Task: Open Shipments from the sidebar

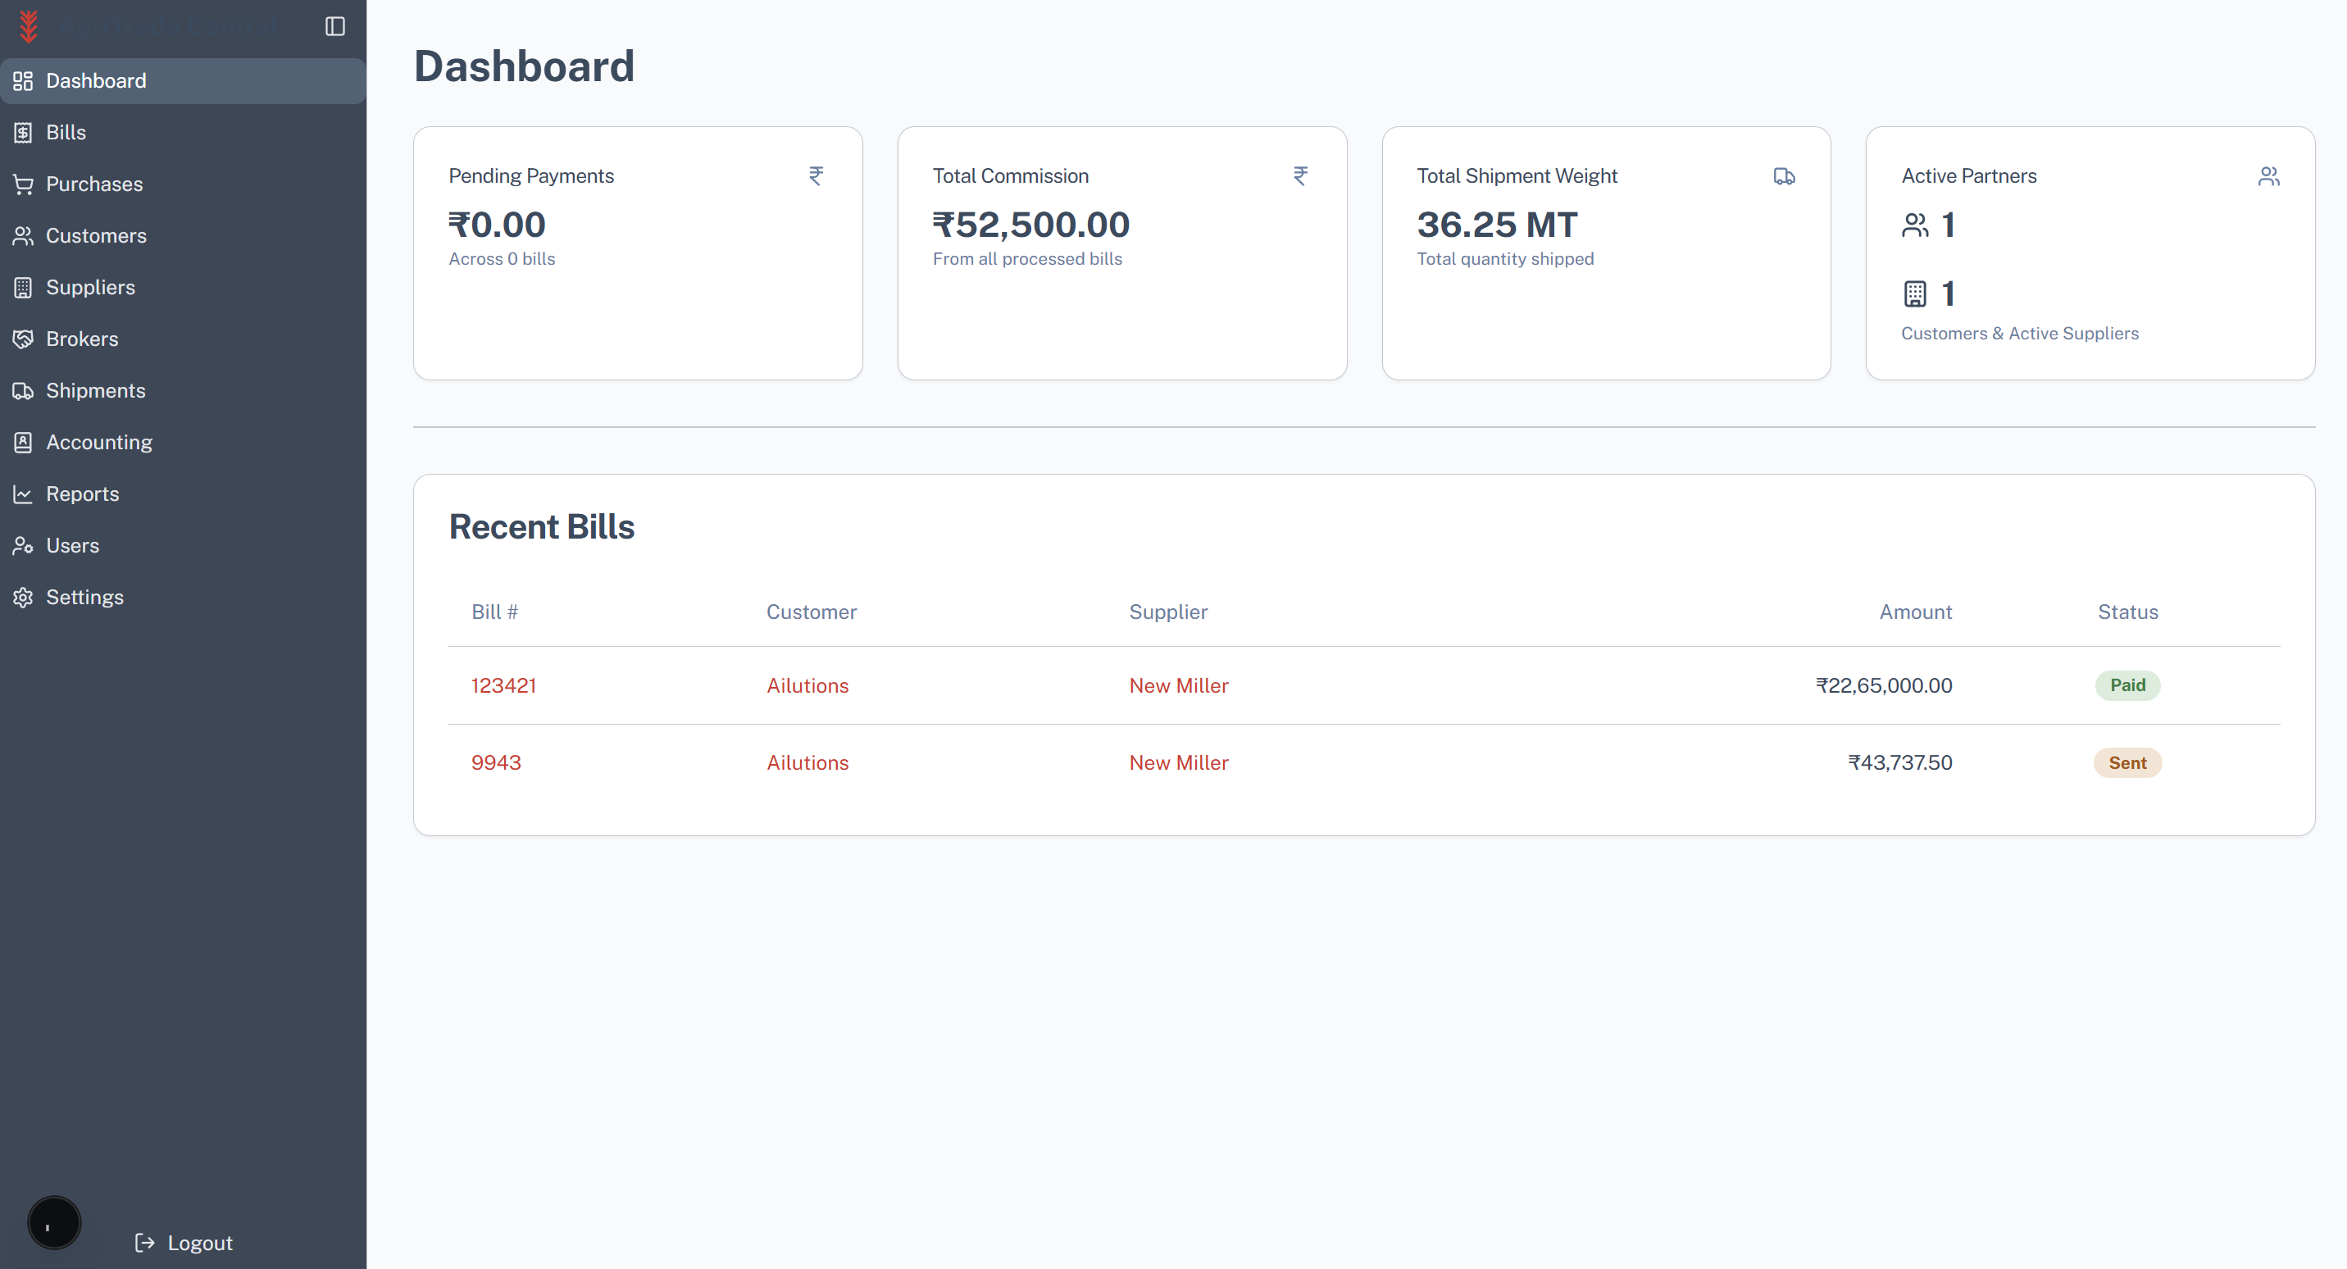Action: click(x=183, y=391)
